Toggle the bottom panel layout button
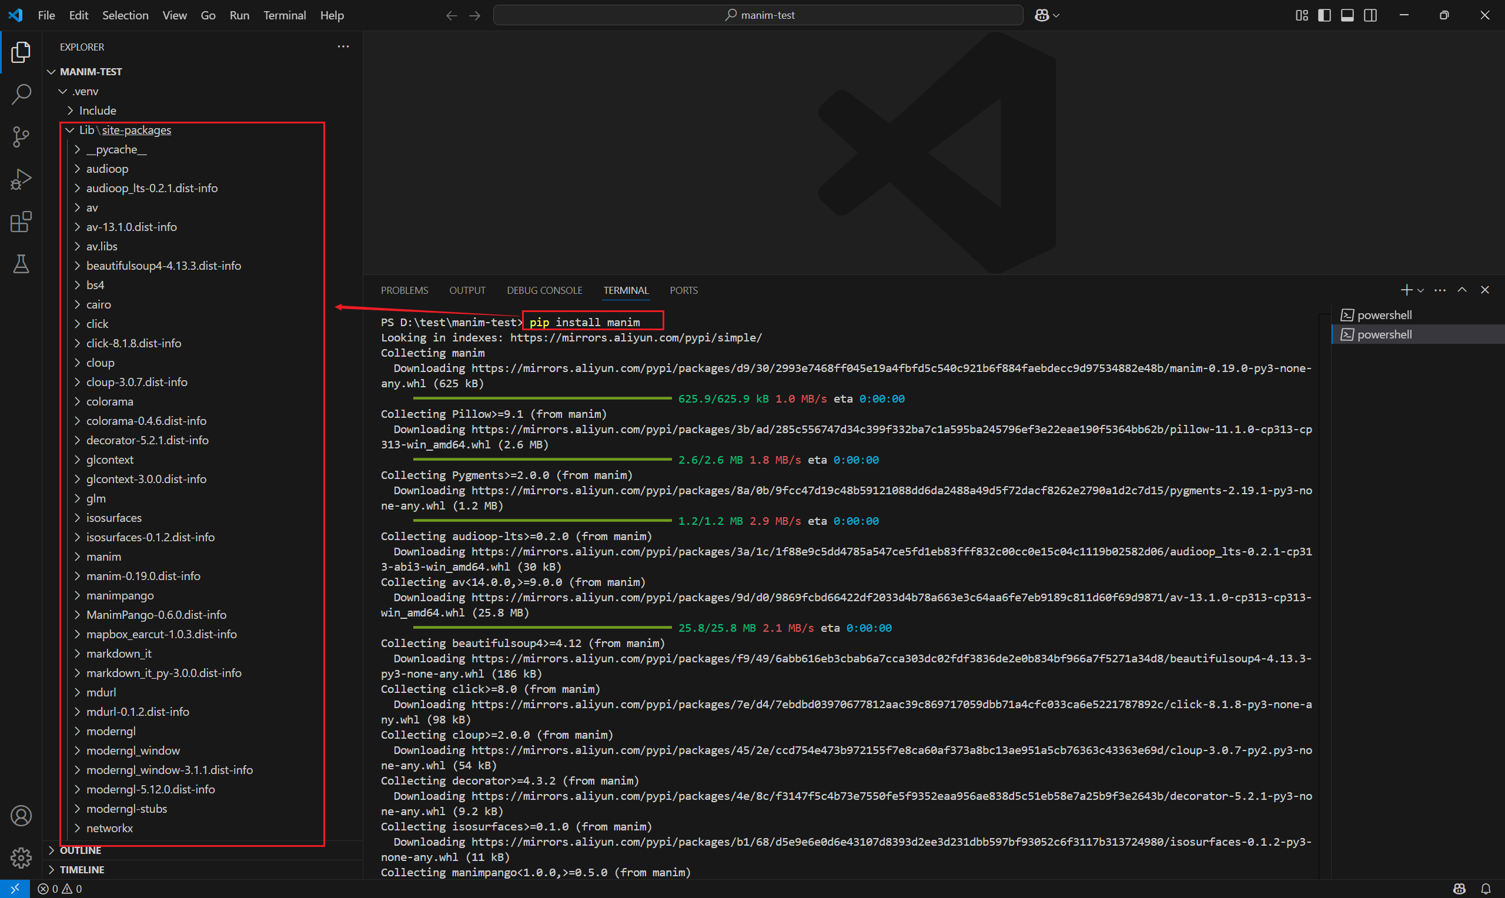Viewport: 1505px width, 898px height. pyautogui.click(x=1347, y=15)
